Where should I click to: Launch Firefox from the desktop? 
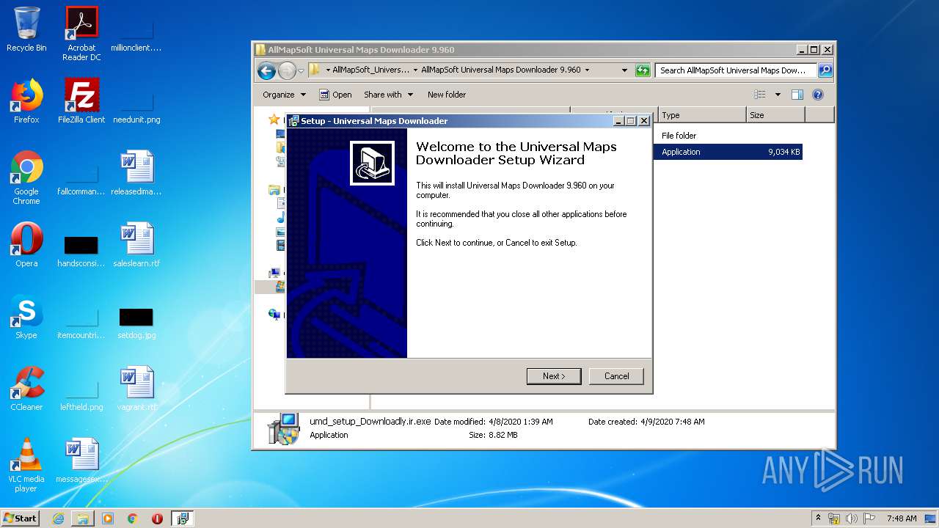click(26, 101)
